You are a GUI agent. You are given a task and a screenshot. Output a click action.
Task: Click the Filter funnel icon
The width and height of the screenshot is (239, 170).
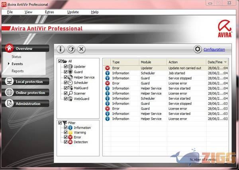coord(65,123)
